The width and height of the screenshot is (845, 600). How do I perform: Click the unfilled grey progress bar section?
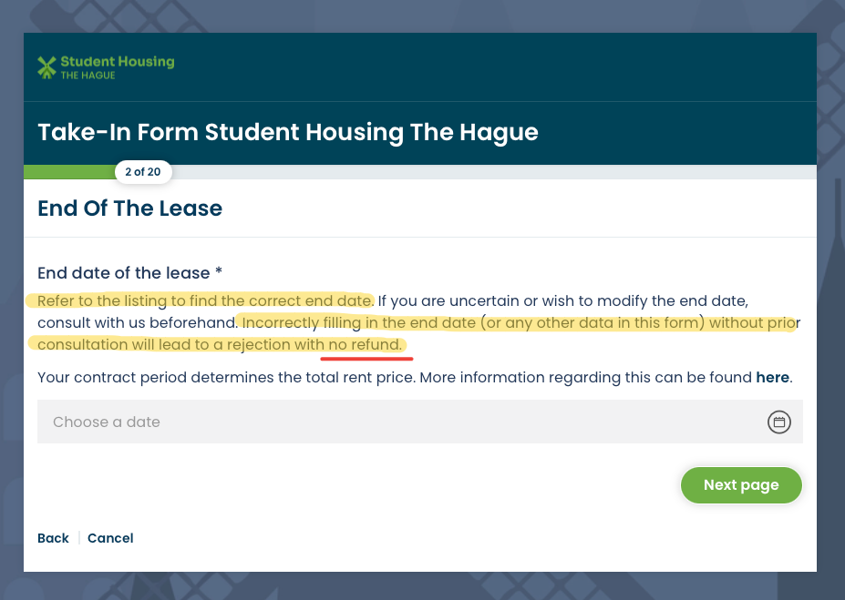pyautogui.click(x=492, y=171)
